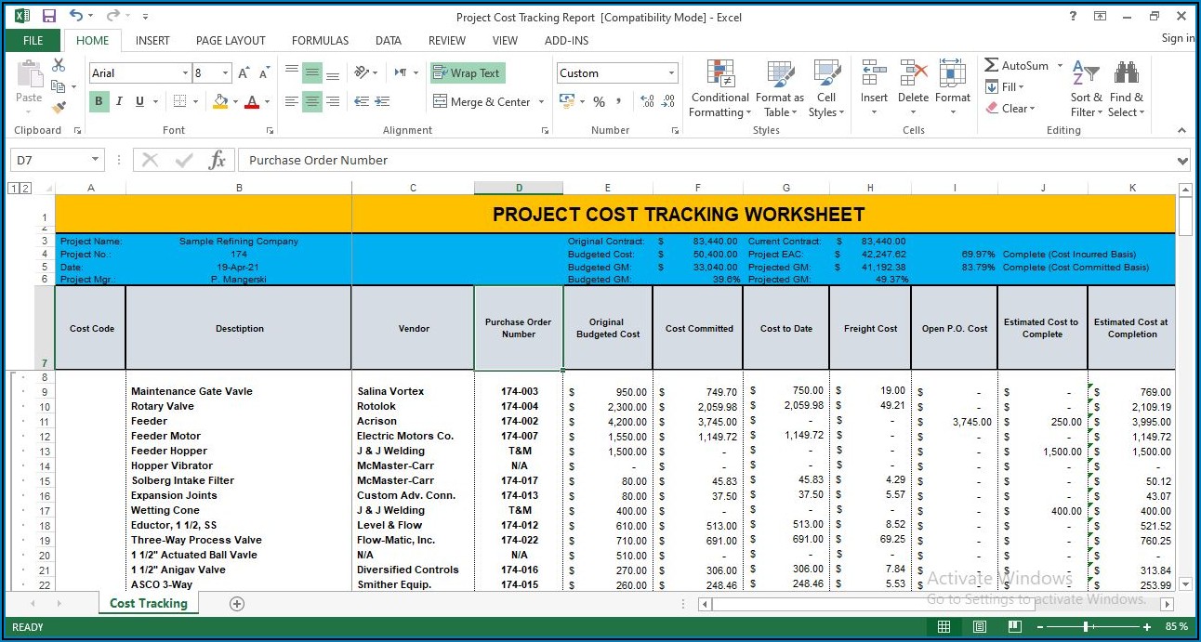This screenshot has width=1201, height=642.
Task: Click the Insert Function fx icon
Action: [x=217, y=160]
